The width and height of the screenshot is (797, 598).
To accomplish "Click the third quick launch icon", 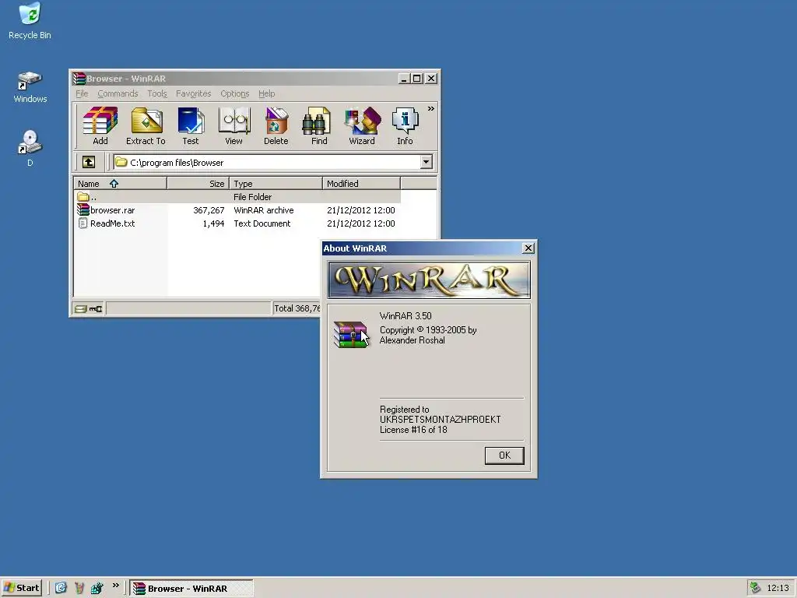I will pos(97,588).
